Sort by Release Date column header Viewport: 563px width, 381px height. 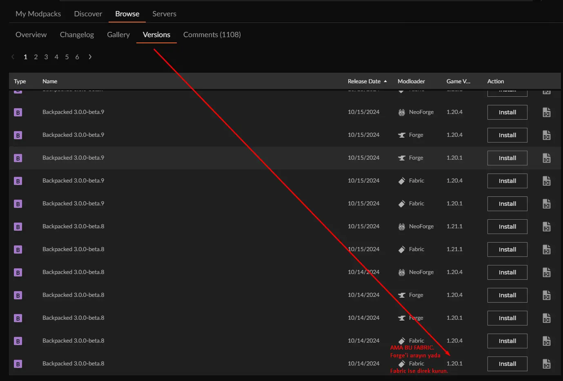tap(367, 81)
